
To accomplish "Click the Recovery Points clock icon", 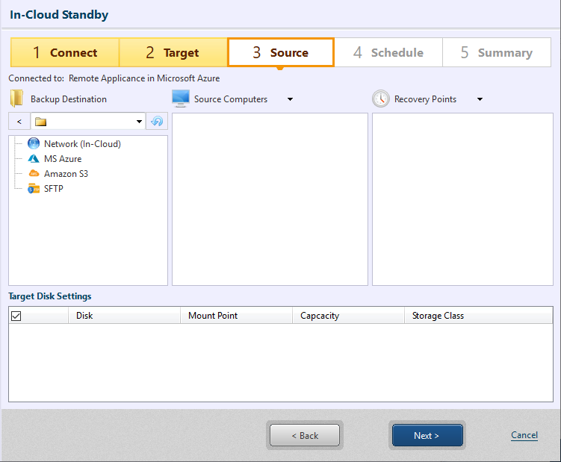I will pyautogui.click(x=381, y=99).
